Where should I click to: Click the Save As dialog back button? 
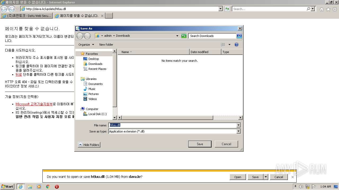click(x=80, y=36)
